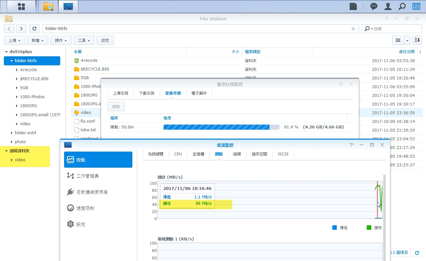Screen dimensions: 426x261
Task: Open the user account options icon
Action: [388, 6]
